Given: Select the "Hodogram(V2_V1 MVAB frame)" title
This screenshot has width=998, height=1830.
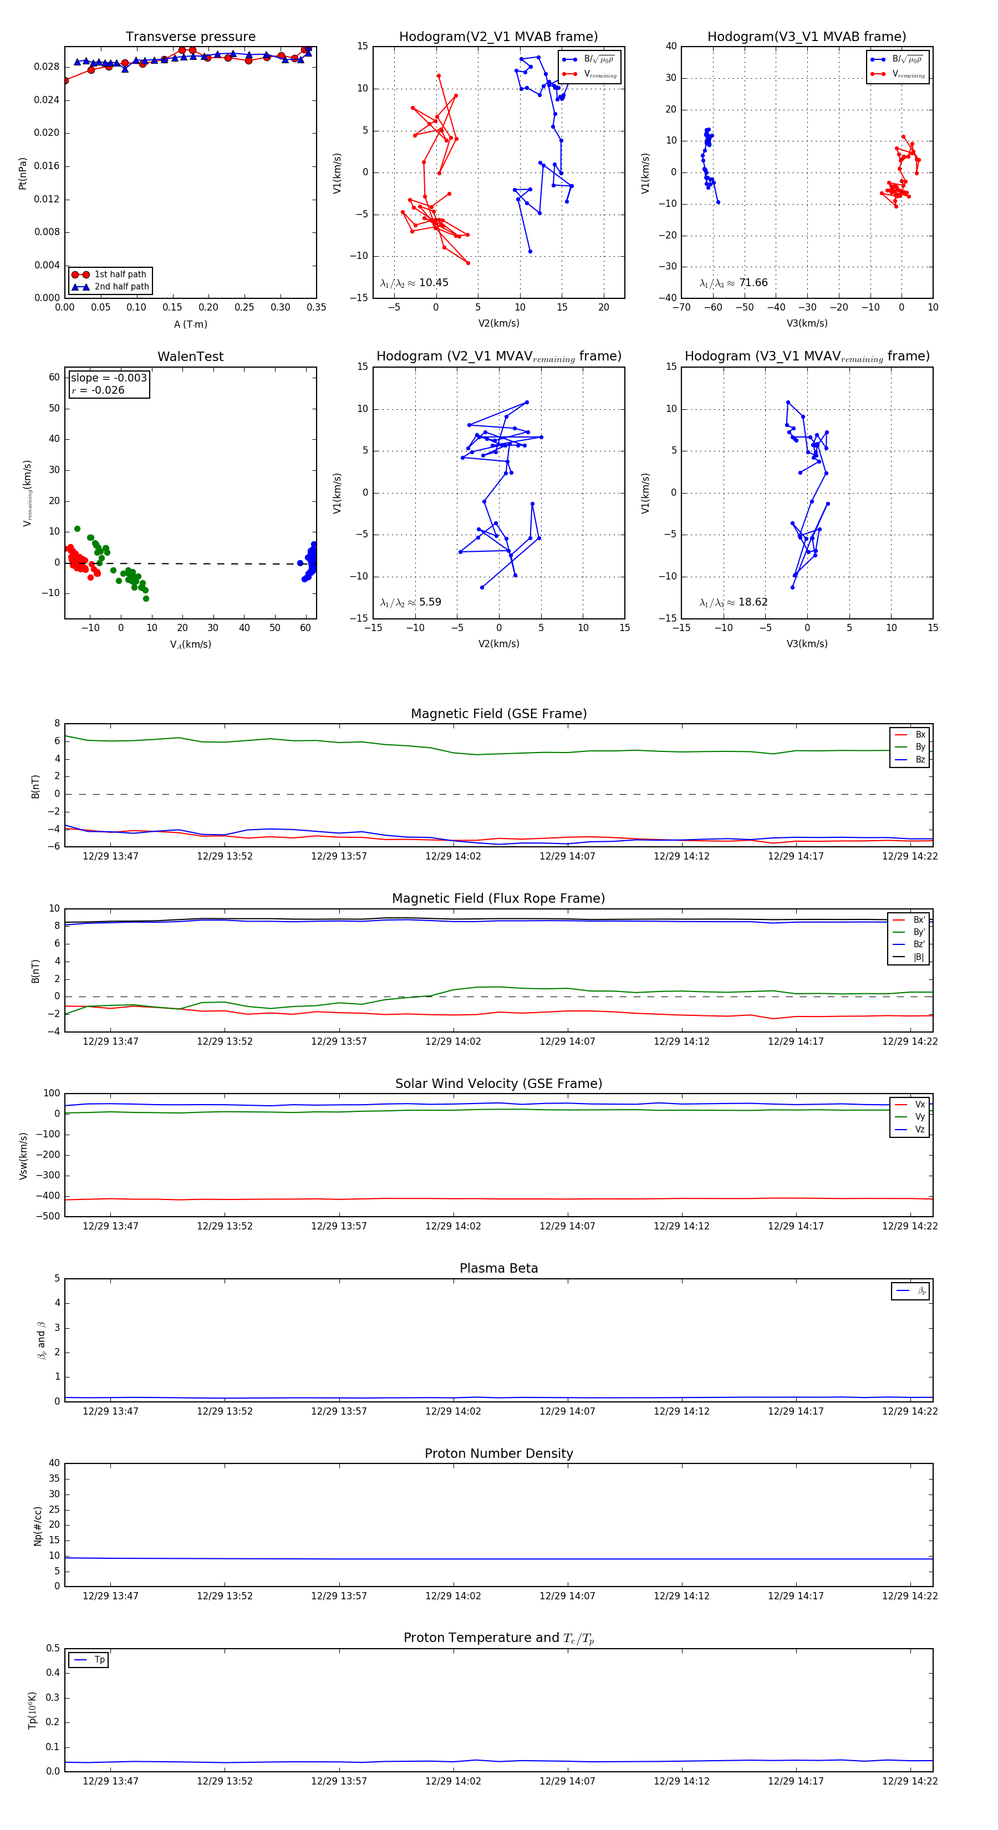Looking at the screenshot, I should [498, 37].
